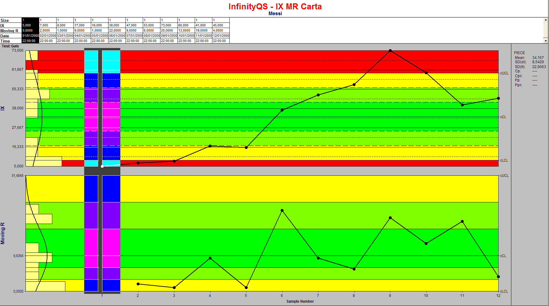Viewport: 549px width, 306px height.
Task: Select the date cell 12/01/2000
Action: [221, 36]
